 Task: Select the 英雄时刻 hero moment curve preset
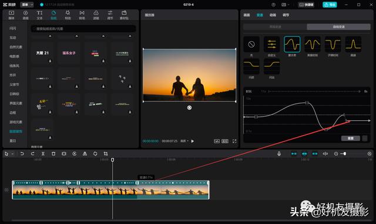tap(313, 45)
